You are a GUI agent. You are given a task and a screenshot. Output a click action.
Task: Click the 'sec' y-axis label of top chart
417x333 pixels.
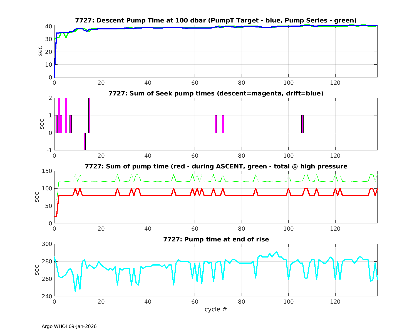(x=40, y=51)
